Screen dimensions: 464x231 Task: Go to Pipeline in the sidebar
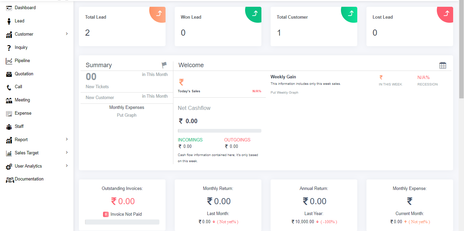click(22, 61)
